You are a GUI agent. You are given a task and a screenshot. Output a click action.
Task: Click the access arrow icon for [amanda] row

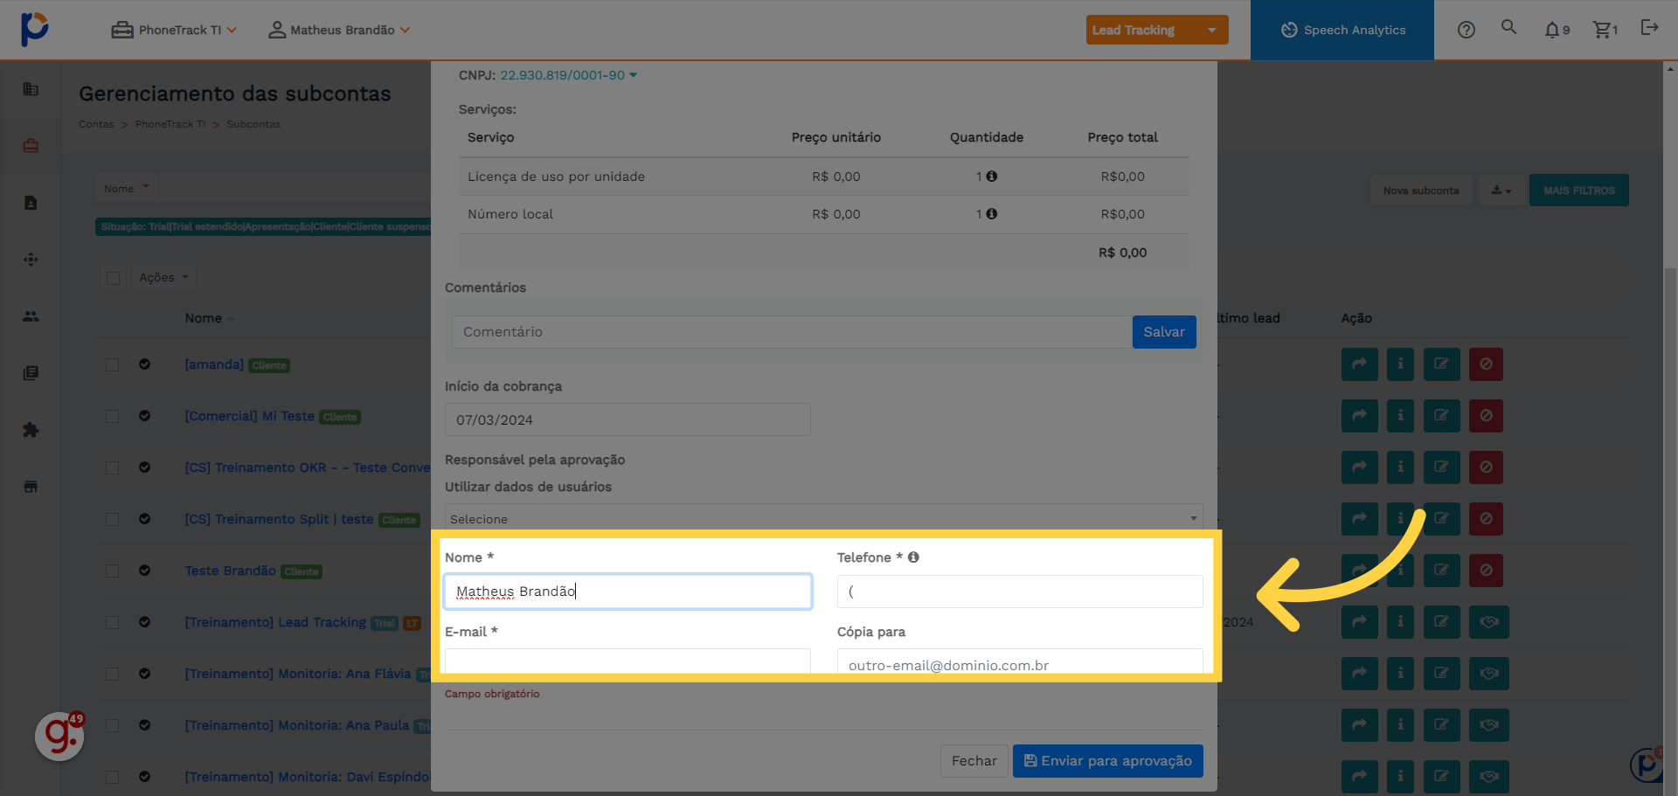click(1359, 364)
